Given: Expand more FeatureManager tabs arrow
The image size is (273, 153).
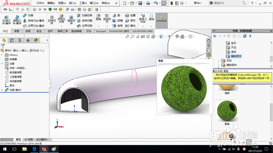Looking at the screenshot, I should 47,40.
